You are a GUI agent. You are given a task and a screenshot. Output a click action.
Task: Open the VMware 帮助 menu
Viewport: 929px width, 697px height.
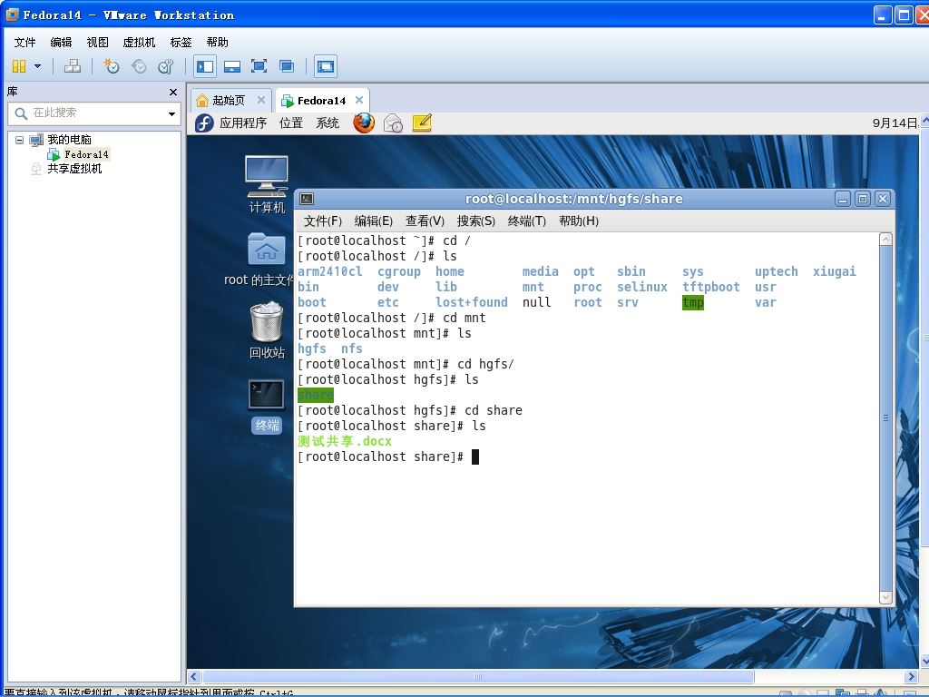click(x=217, y=42)
